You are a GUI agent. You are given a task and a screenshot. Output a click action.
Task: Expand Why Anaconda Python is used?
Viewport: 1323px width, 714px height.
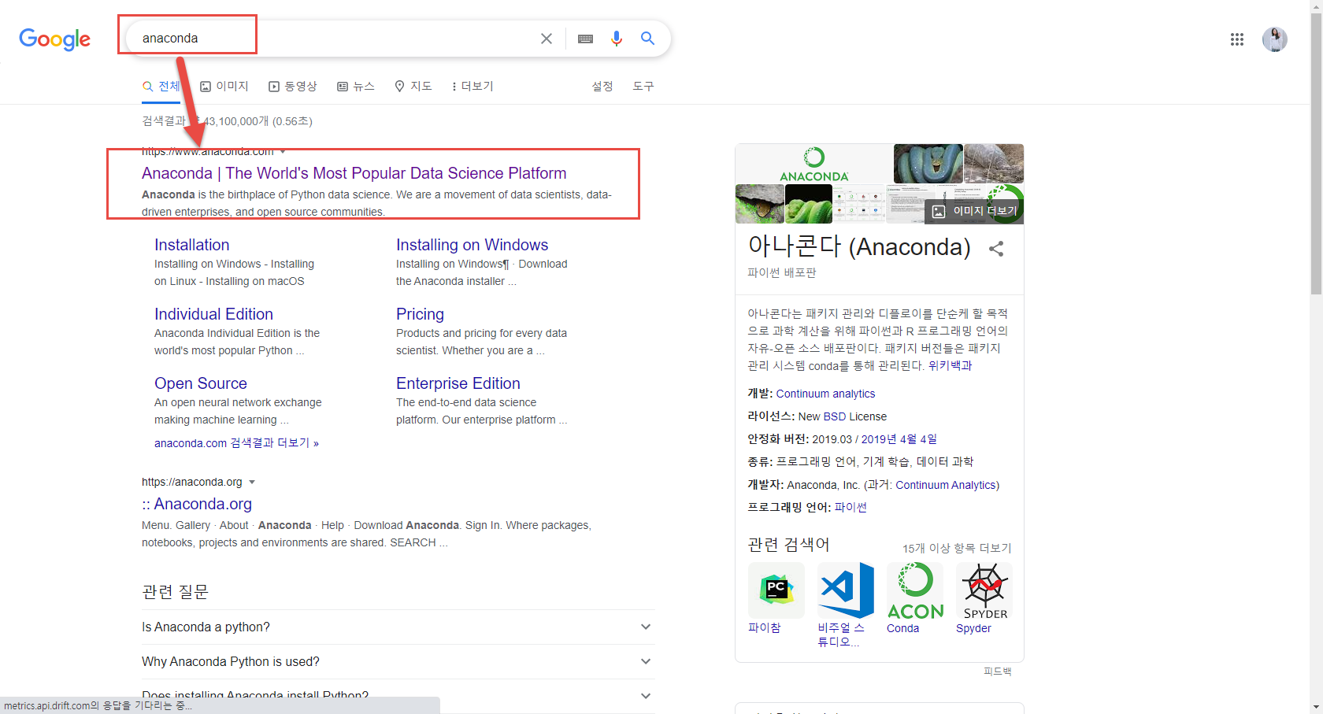(x=398, y=662)
